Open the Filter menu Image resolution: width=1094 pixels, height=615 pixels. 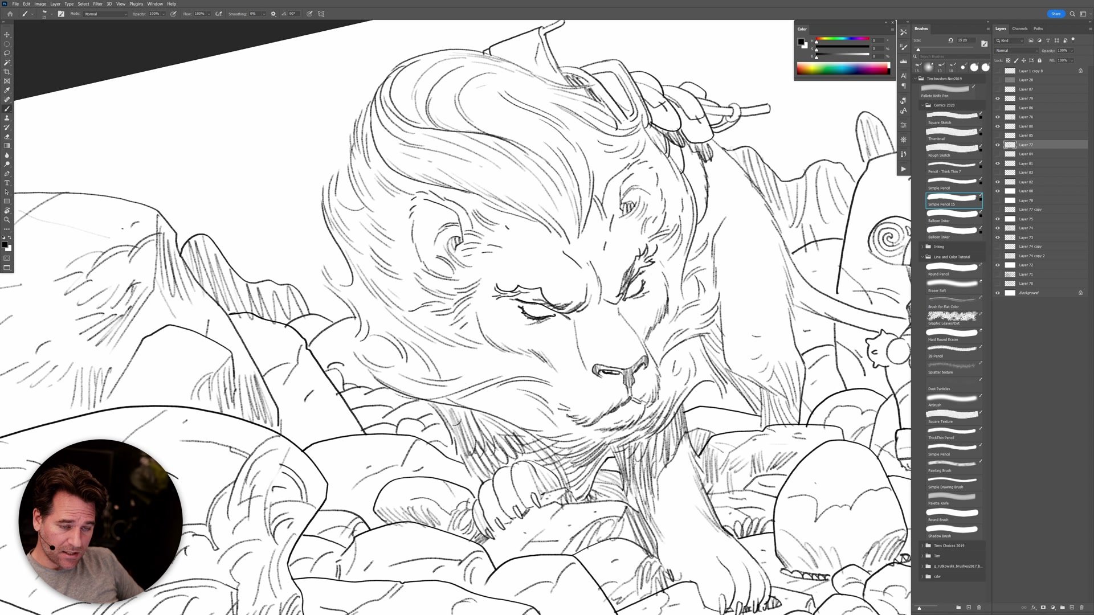tap(97, 4)
